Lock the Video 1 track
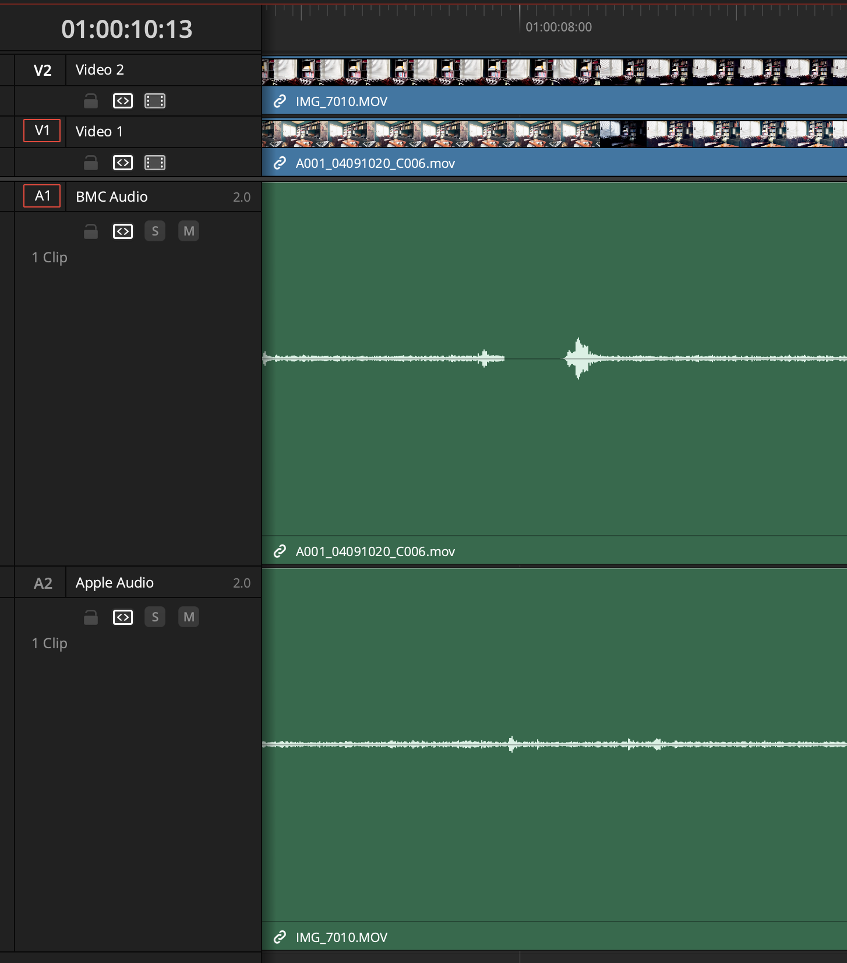847x963 pixels. [x=90, y=163]
